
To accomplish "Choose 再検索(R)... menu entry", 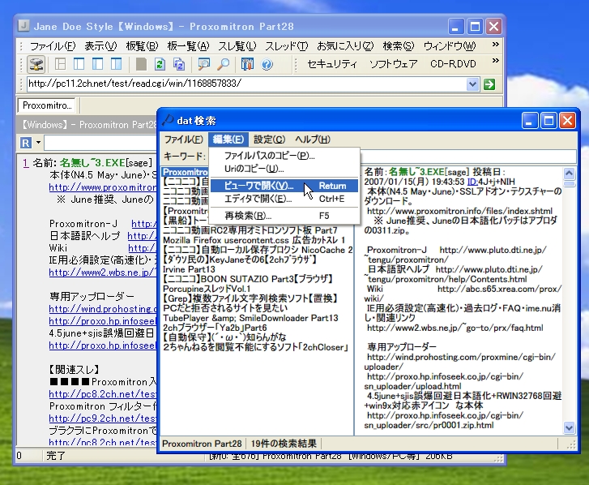I will click(284, 216).
